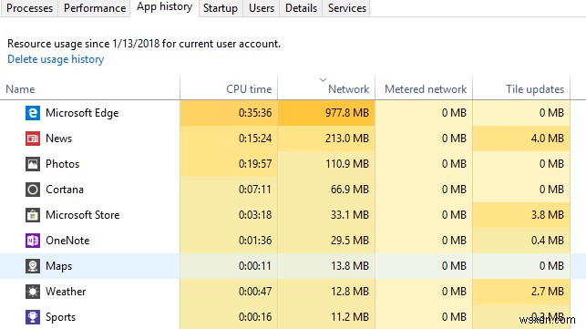Click the Delete usage history link

click(56, 59)
